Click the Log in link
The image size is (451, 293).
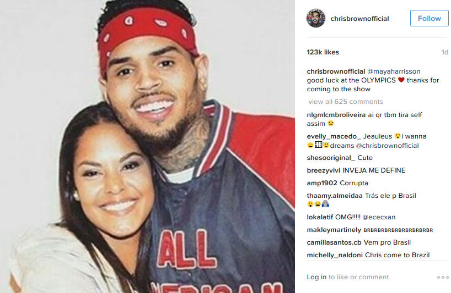point(316,277)
